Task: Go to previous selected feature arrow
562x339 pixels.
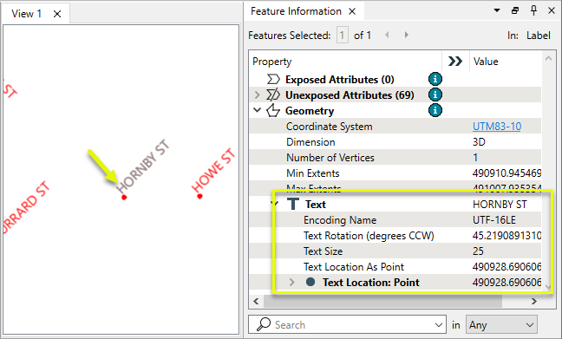Action: pos(387,35)
